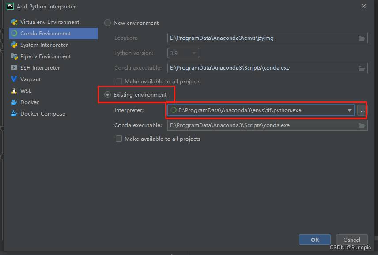378x255 pixels.
Task: Click the Interpreter path tif\python.exe field
Action: tap(262, 110)
